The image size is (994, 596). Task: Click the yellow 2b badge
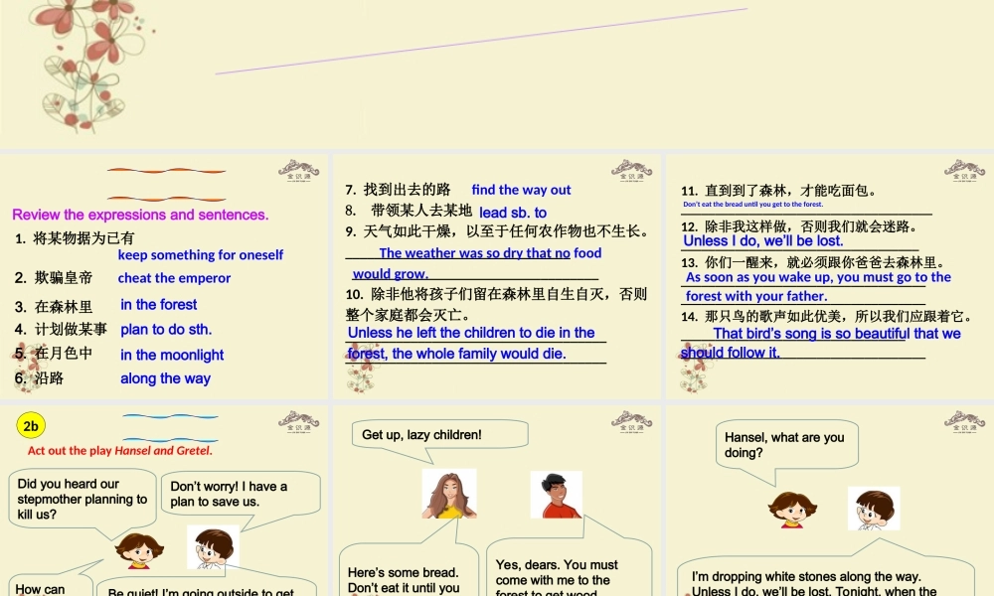coord(31,427)
